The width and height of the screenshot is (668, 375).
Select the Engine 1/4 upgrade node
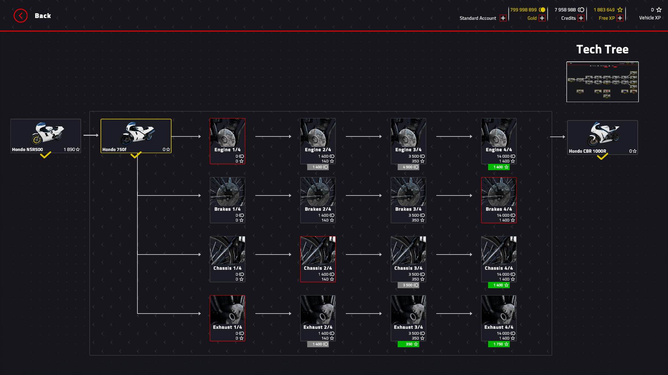227,141
